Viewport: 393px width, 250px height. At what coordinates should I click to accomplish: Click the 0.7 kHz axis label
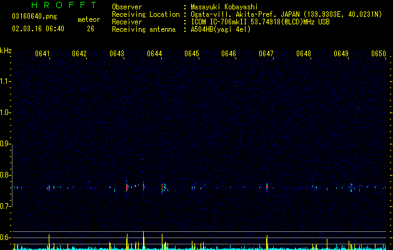coord(5,206)
